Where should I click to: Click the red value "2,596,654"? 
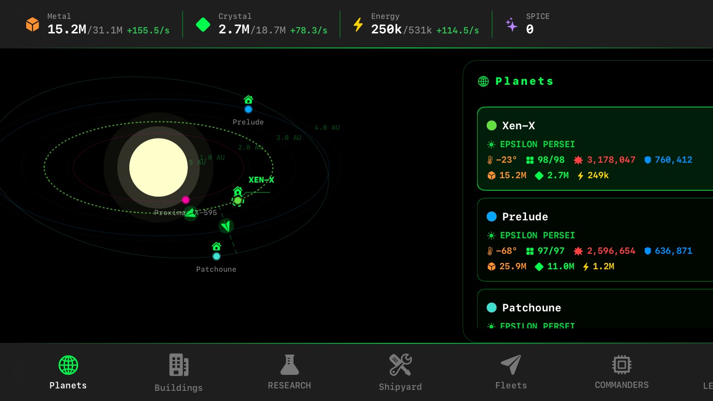(611, 251)
